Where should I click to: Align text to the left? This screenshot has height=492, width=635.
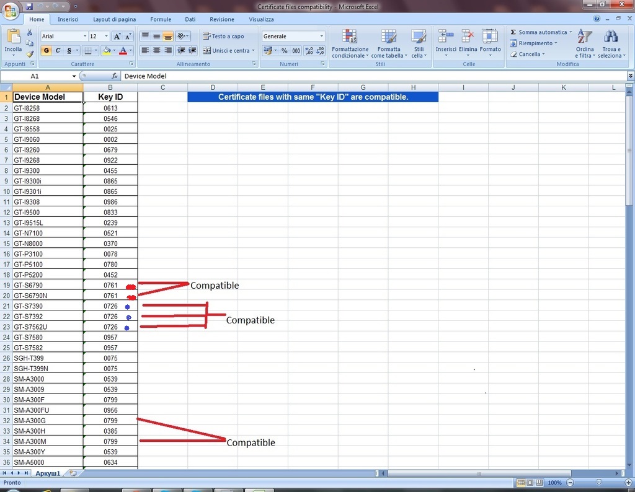pyautogui.click(x=145, y=51)
